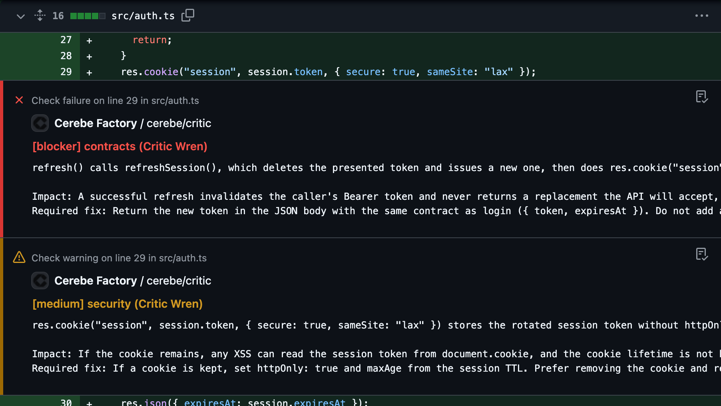
Task: Click the [medium] security (Critic Wren) title
Action: pyautogui.click(x=118, y=304)
